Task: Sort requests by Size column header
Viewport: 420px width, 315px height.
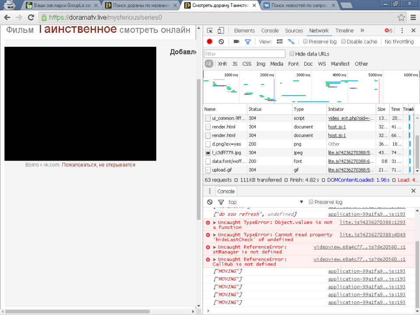Action: point(382,109)
